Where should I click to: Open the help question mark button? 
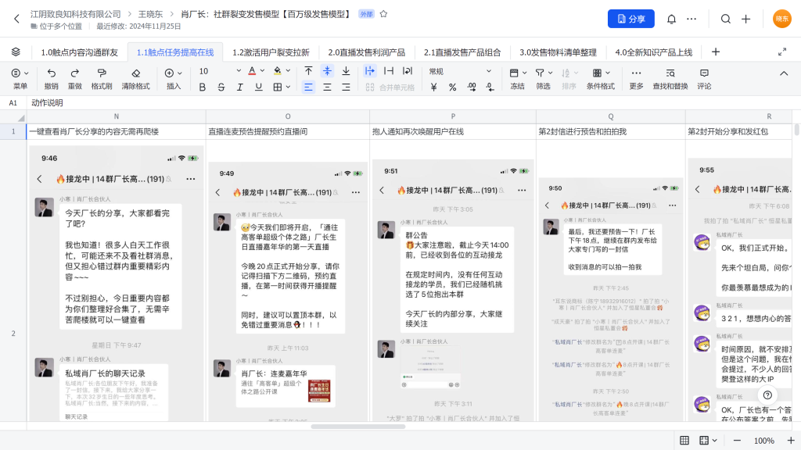pyautogui.click(x=767, y=395)
